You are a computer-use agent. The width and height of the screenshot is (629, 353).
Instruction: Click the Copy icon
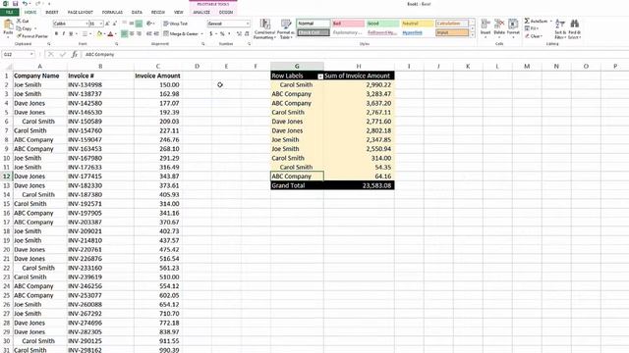click(19, 28)
